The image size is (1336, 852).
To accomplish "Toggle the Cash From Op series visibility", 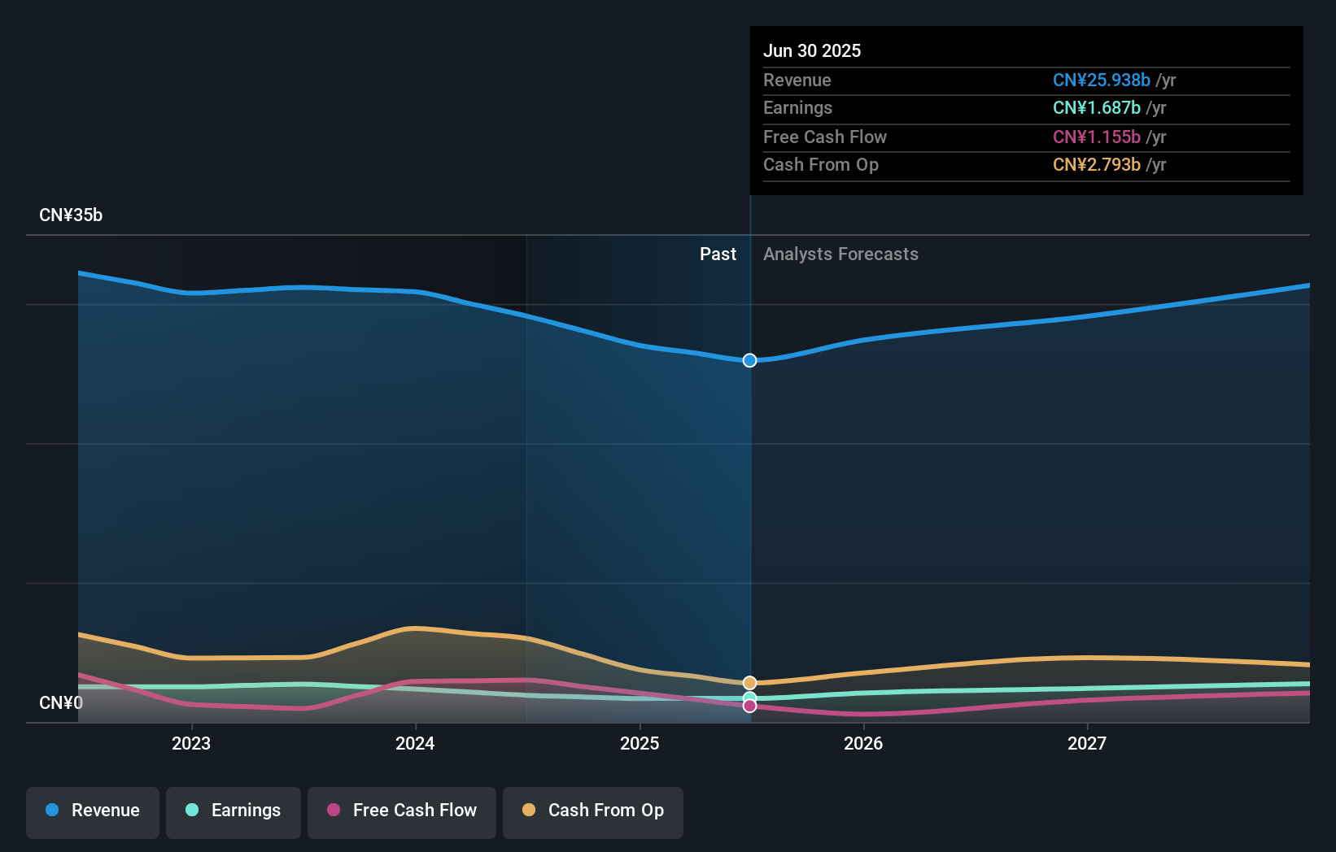I will 592,811.
